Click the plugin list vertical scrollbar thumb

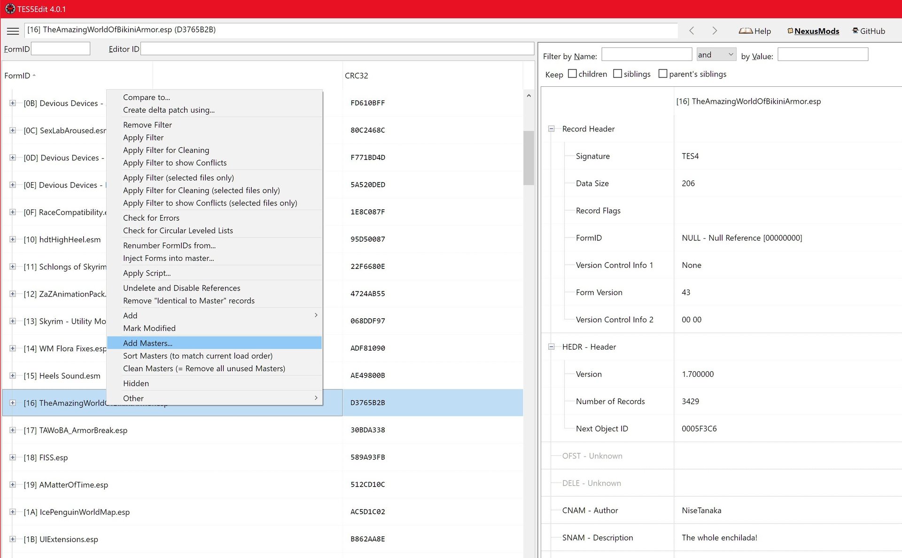pos(529,158)
